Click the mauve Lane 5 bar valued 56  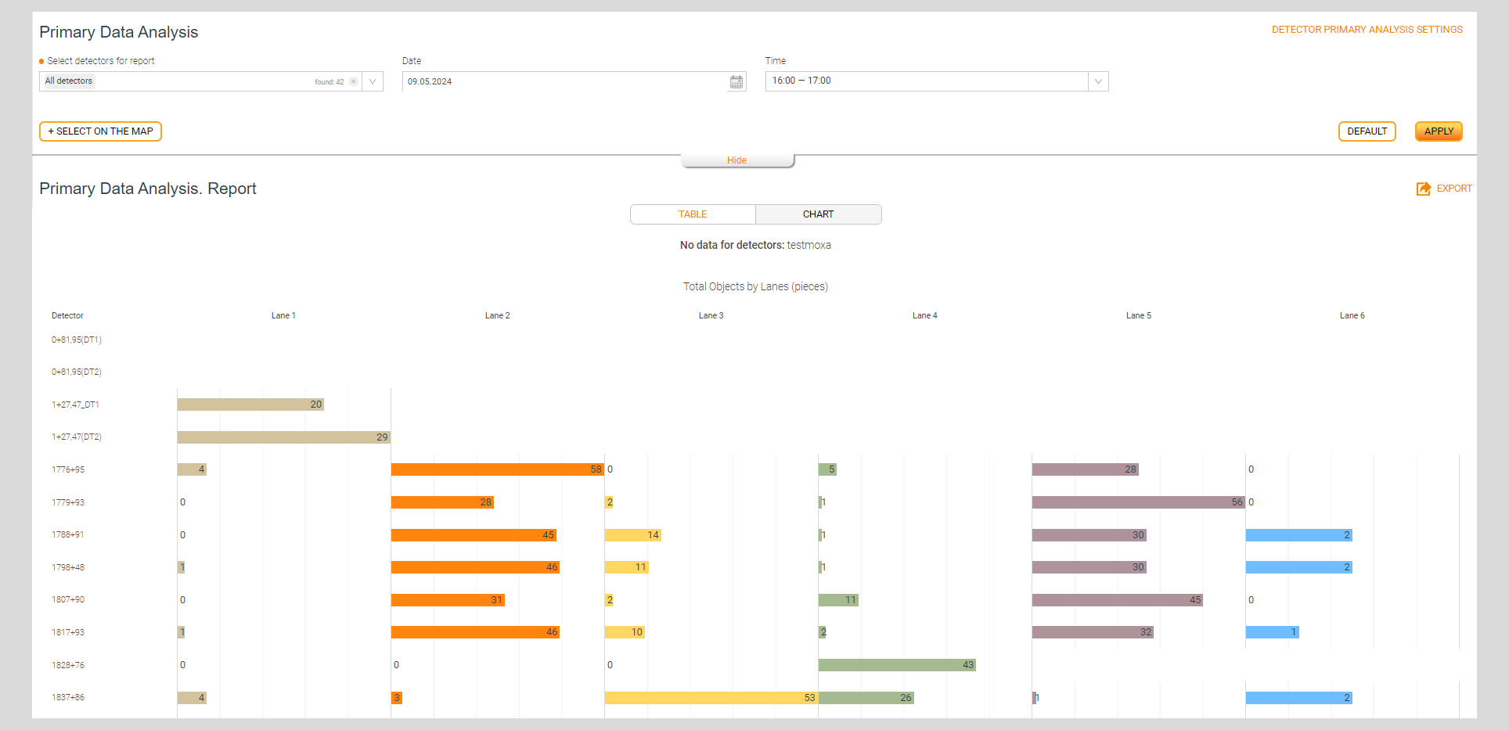point(1139,502)
